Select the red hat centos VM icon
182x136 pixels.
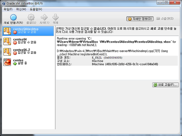point(7,62)
